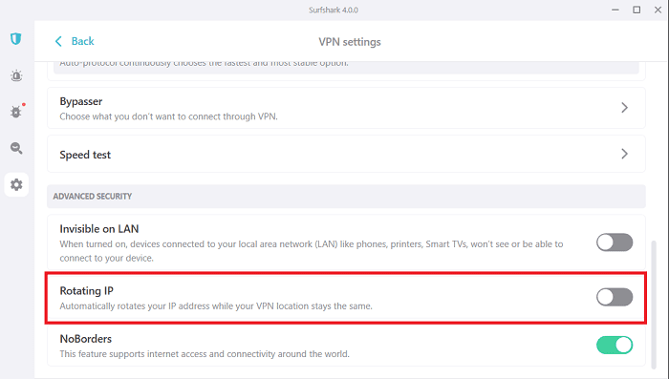Turn on the Rotating IP switch
Viewport: 669px width, 379px height.
click(x=615, y=297)
